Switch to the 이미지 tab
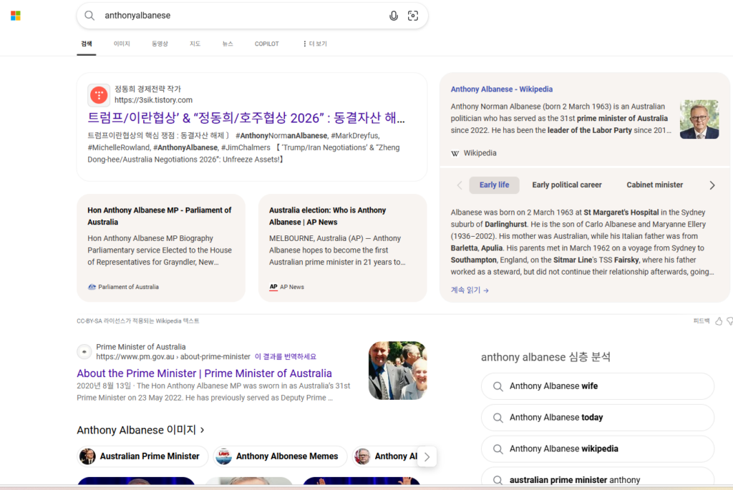This screenshot has height=490, width=733. click(122, 44)
